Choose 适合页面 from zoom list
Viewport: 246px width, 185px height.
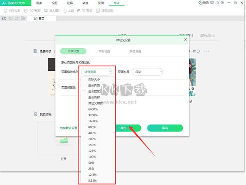tap(94, 86)
